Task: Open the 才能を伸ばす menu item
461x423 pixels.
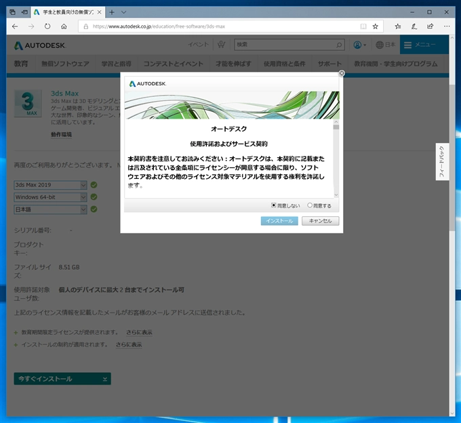Action: coord(233,64)
